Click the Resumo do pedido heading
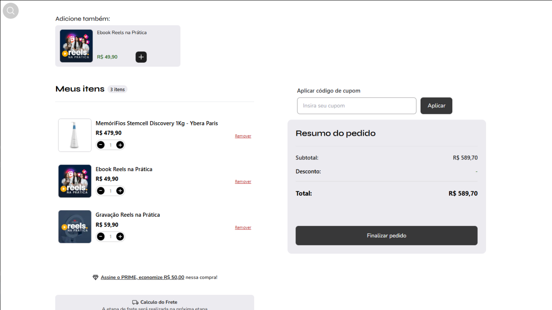This screenshot has width=552, height=310. pos(336,133)
